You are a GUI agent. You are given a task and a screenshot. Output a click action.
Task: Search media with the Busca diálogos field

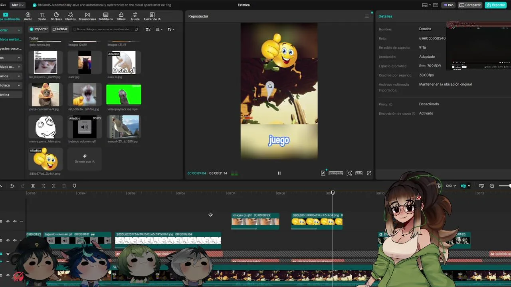[x=105, y=29]
